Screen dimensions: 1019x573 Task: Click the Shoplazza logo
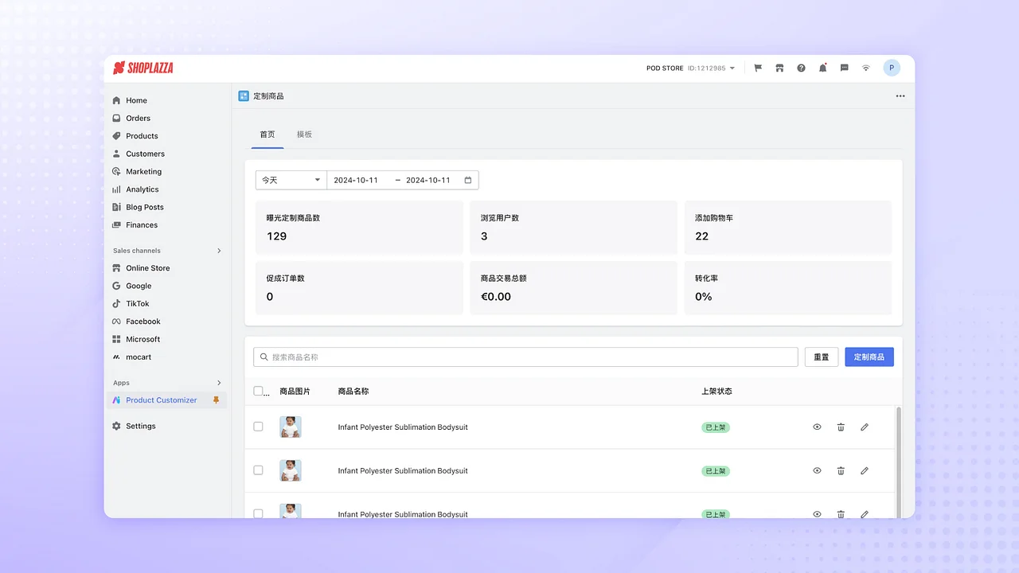point(143,68)
